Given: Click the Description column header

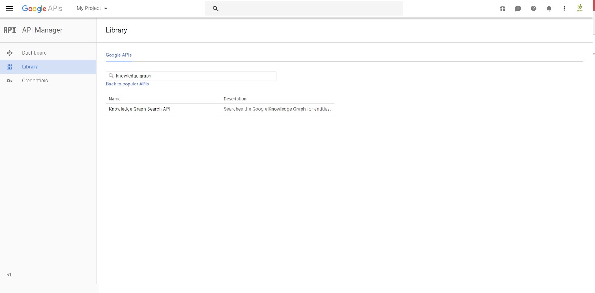Looking at the screenshot, I should click(x=235, y=99).
